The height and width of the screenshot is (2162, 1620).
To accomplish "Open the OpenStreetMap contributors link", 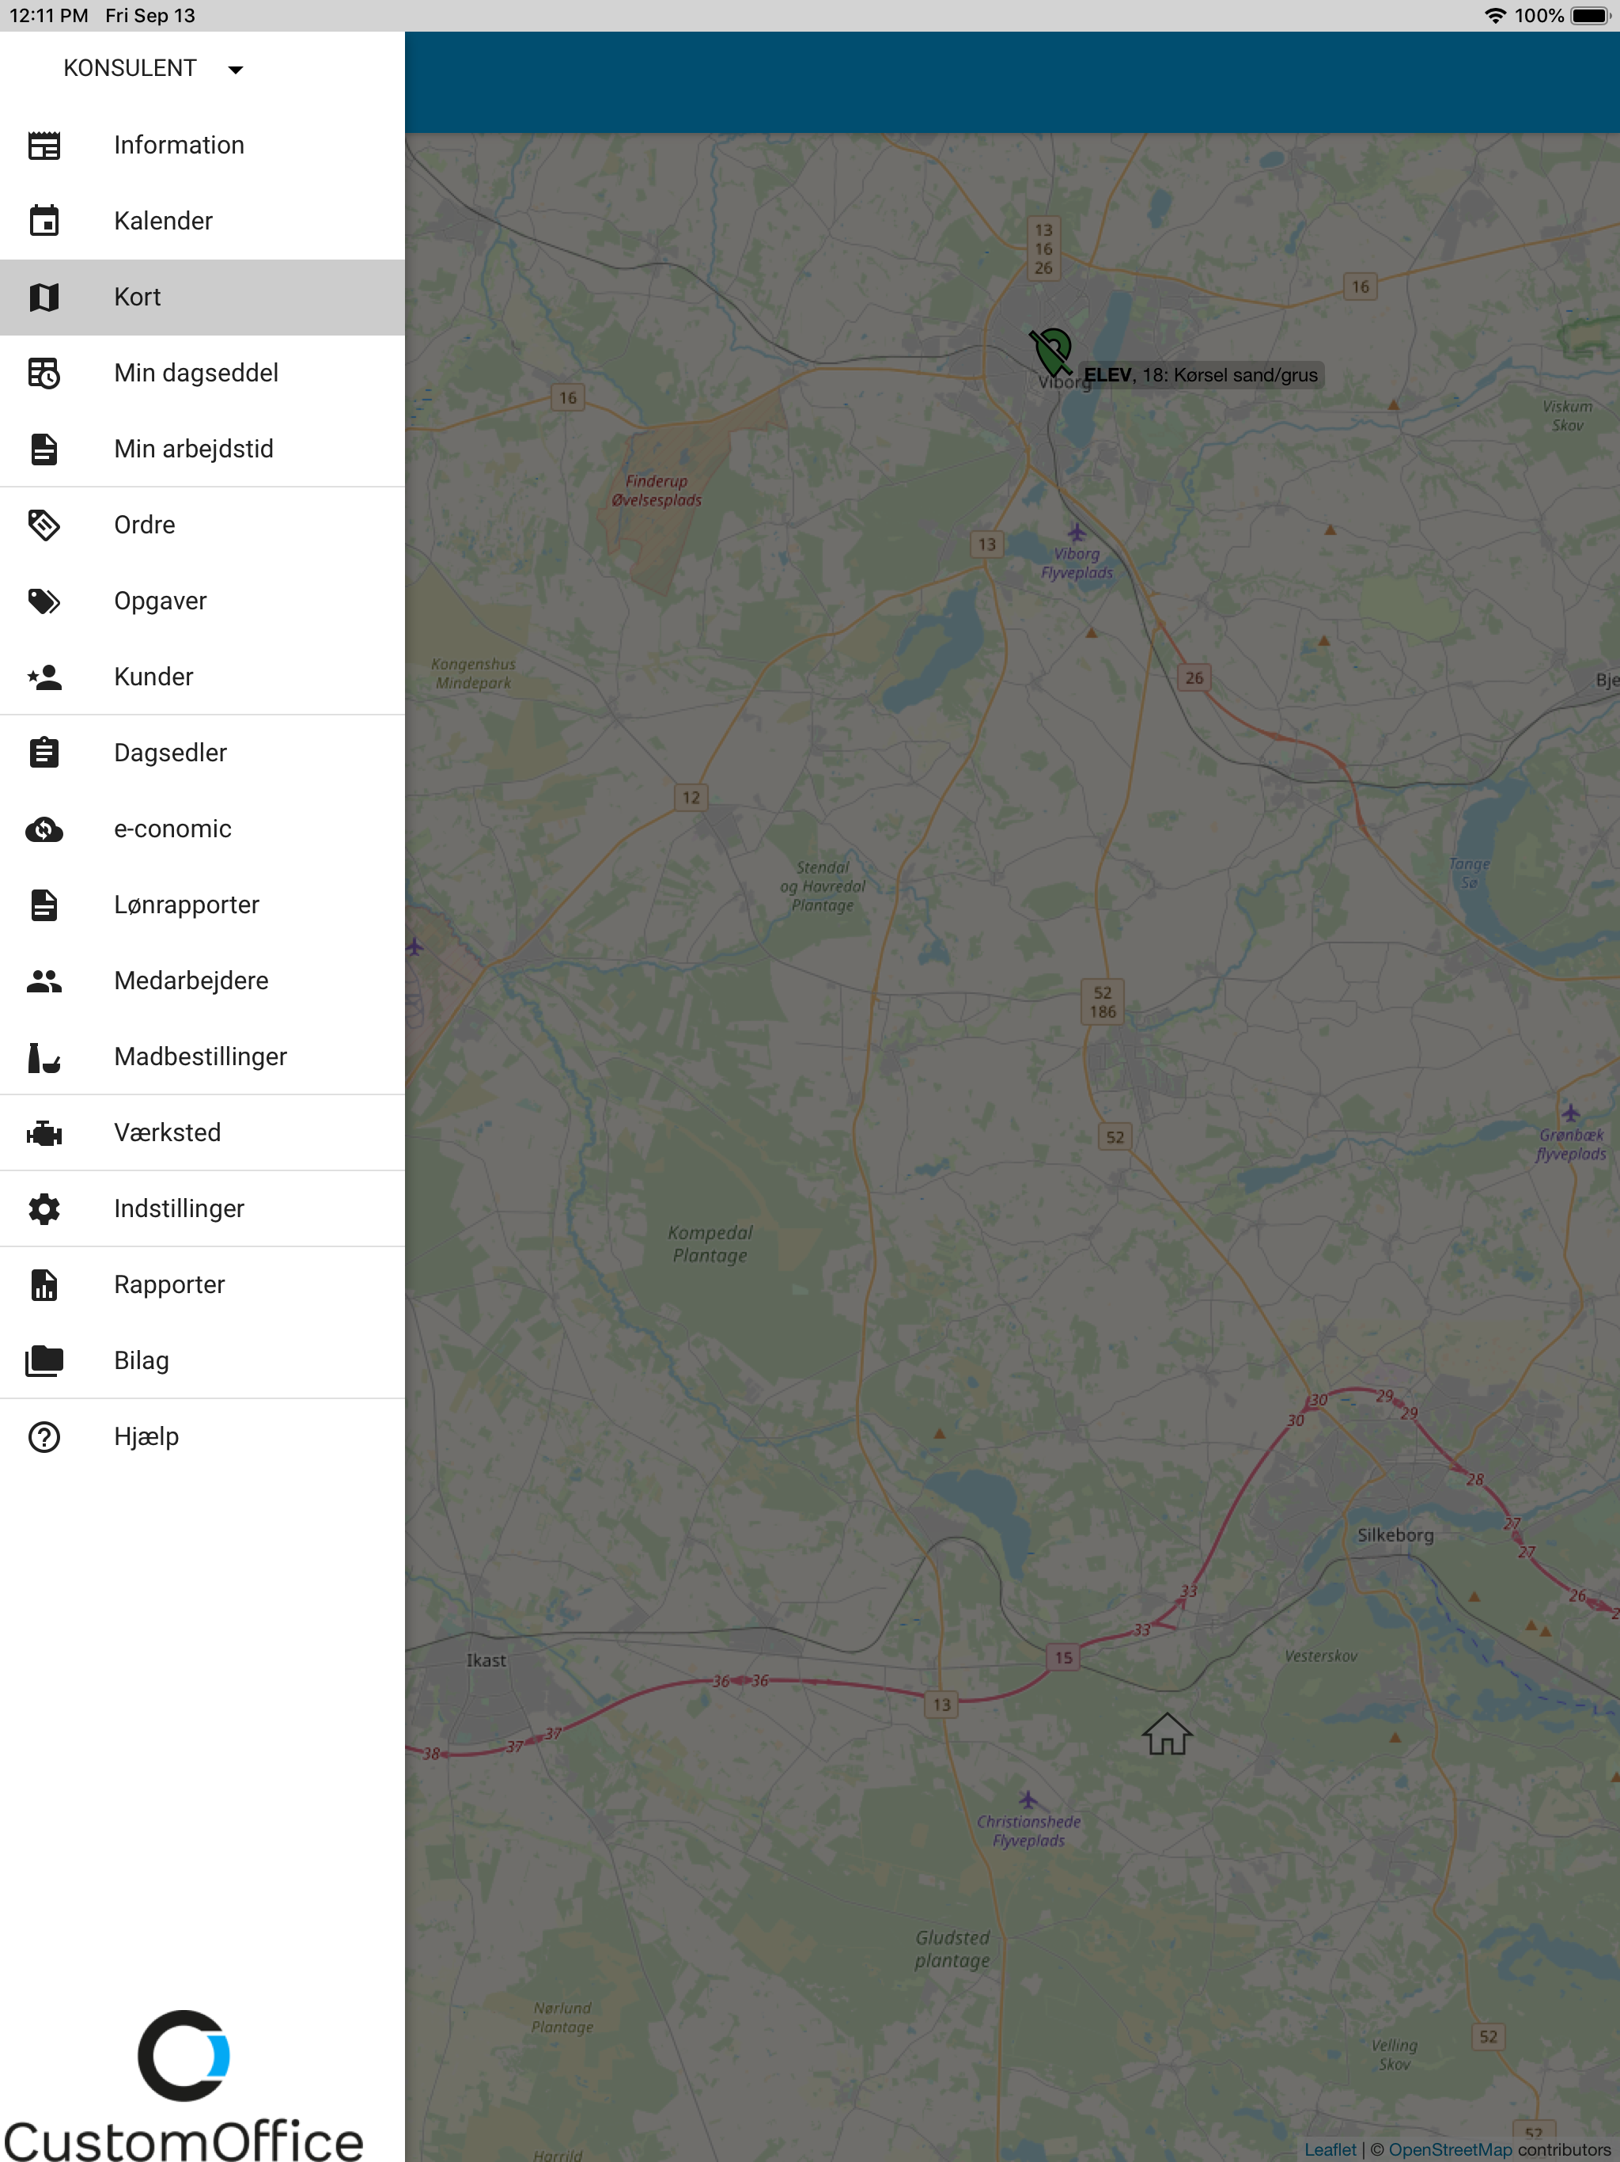I will [1449, 2149].
